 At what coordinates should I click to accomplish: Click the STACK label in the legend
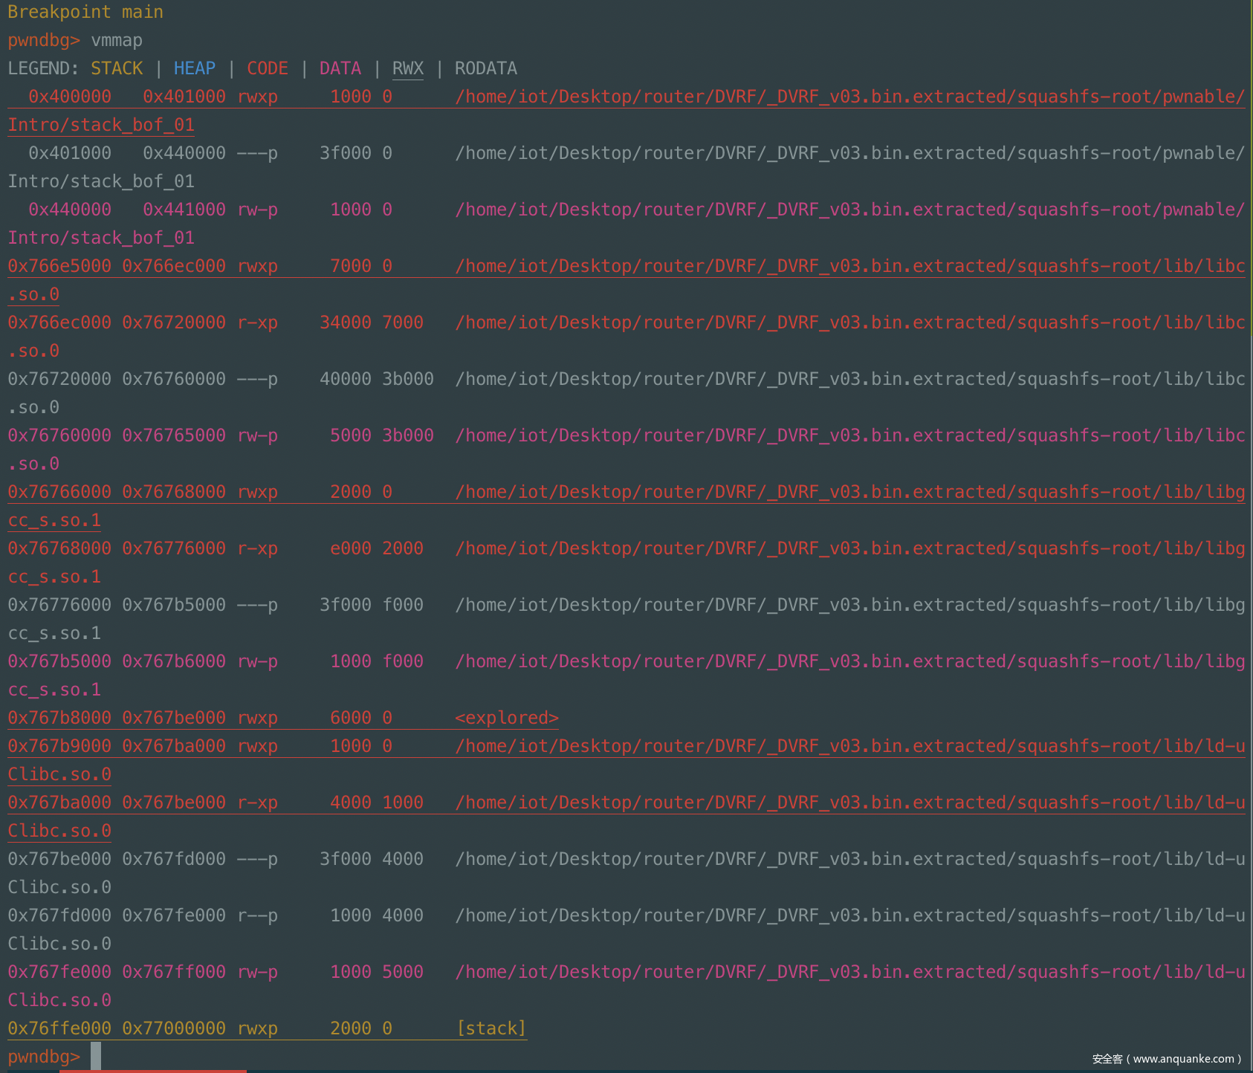[116, 68]
